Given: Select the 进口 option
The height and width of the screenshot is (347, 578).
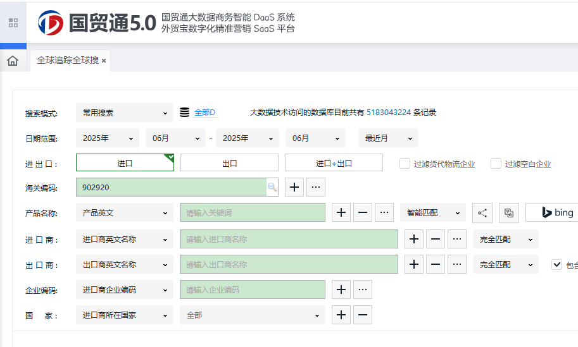Looking at the screenshot, I should (125, 162).
